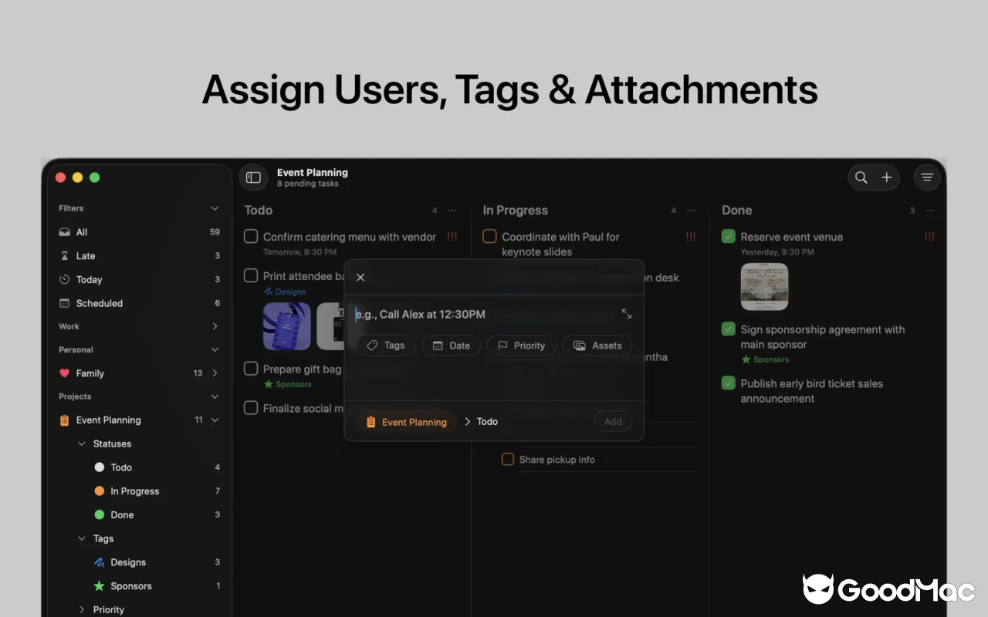Click Event Planning clipboard icon in sidebar
Screen dimensions: 988x617
[x=65, y=420]
